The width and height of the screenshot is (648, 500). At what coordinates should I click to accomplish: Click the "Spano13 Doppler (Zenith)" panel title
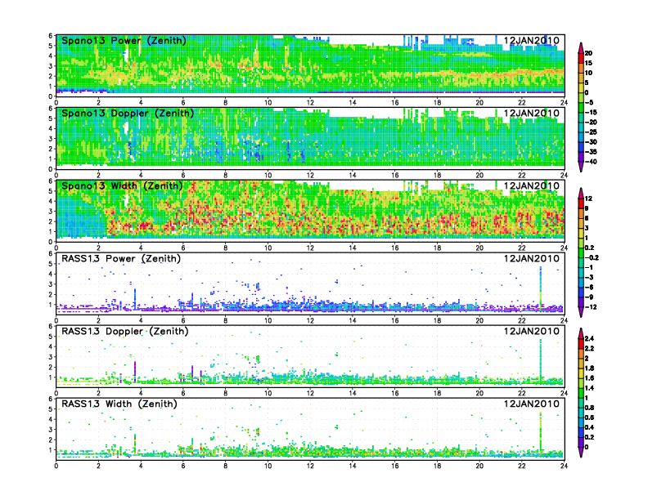tap(128, 113)
